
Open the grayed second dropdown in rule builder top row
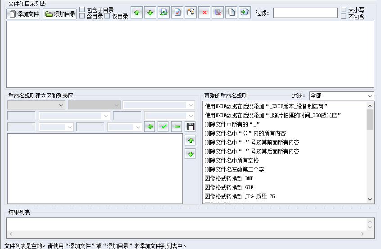94,105
